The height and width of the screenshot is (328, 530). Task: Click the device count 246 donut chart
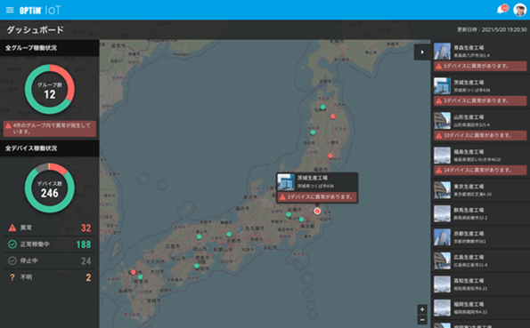coord(50,188)
